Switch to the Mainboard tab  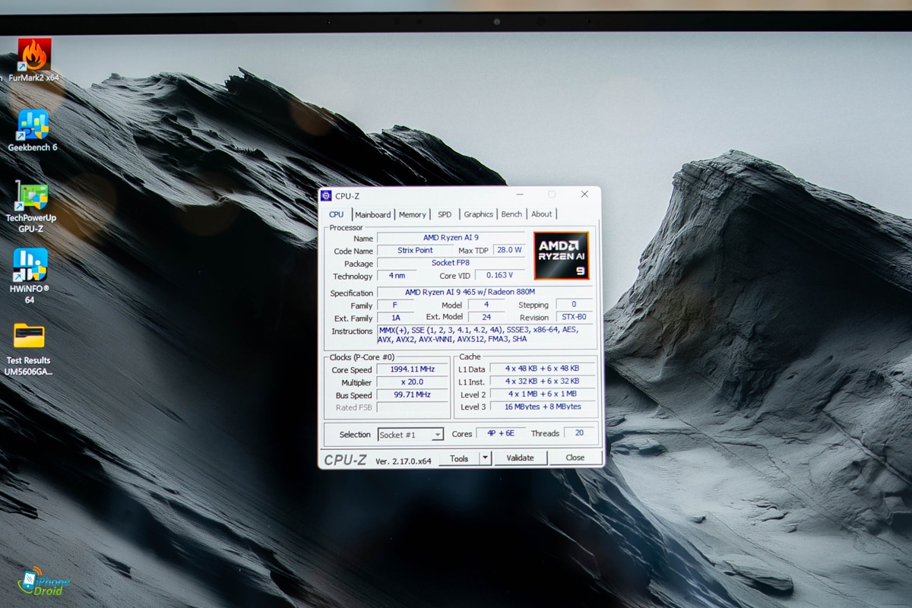tap(372, 215)
